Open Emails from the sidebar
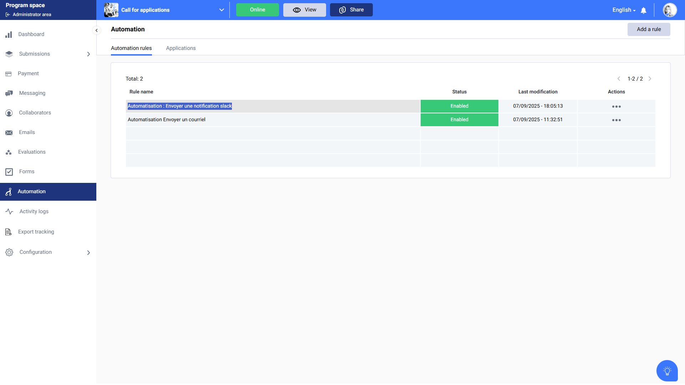The image size is (685, 385). 27,132
